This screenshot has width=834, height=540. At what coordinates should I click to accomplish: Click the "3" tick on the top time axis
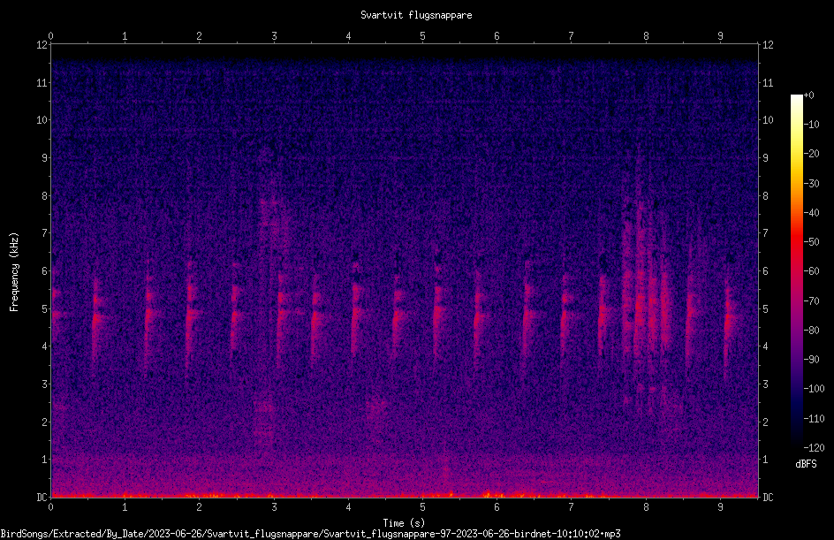274,35
